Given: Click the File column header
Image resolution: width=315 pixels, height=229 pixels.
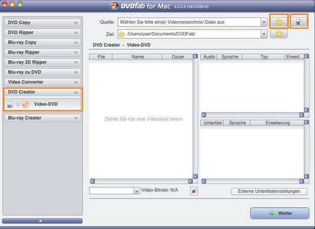Looking at the screenshot, I should (101, 57).
